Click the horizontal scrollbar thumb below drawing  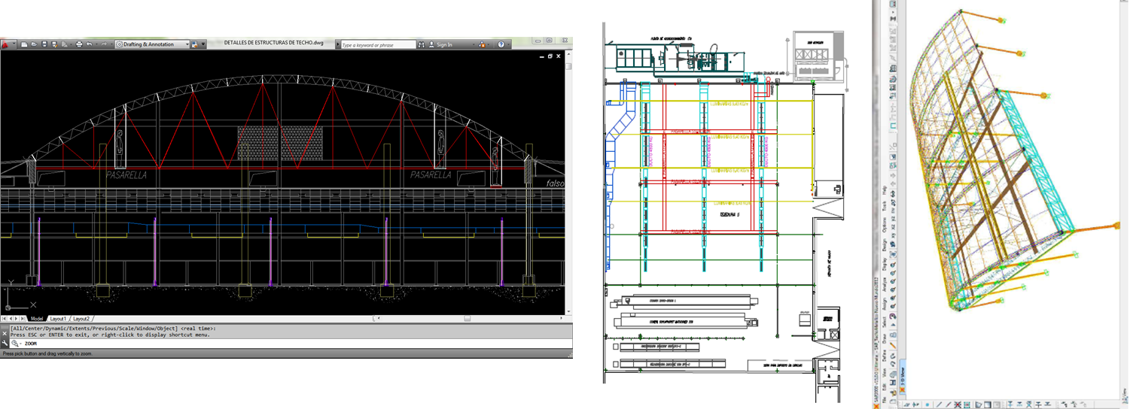pyautogui.click(x=467, y=319)
